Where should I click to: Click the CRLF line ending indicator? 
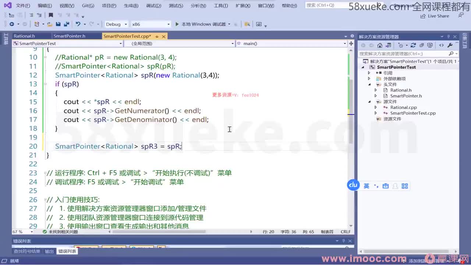point(346,232)
